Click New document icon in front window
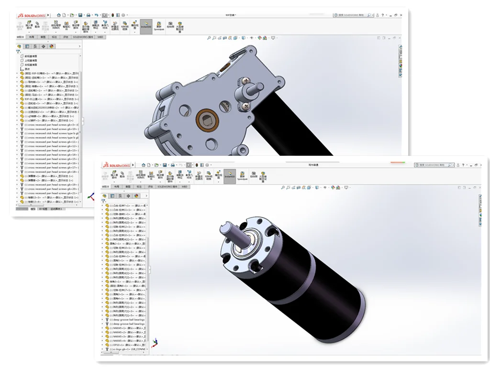490x367 pixels. click(x=149, y=165)
